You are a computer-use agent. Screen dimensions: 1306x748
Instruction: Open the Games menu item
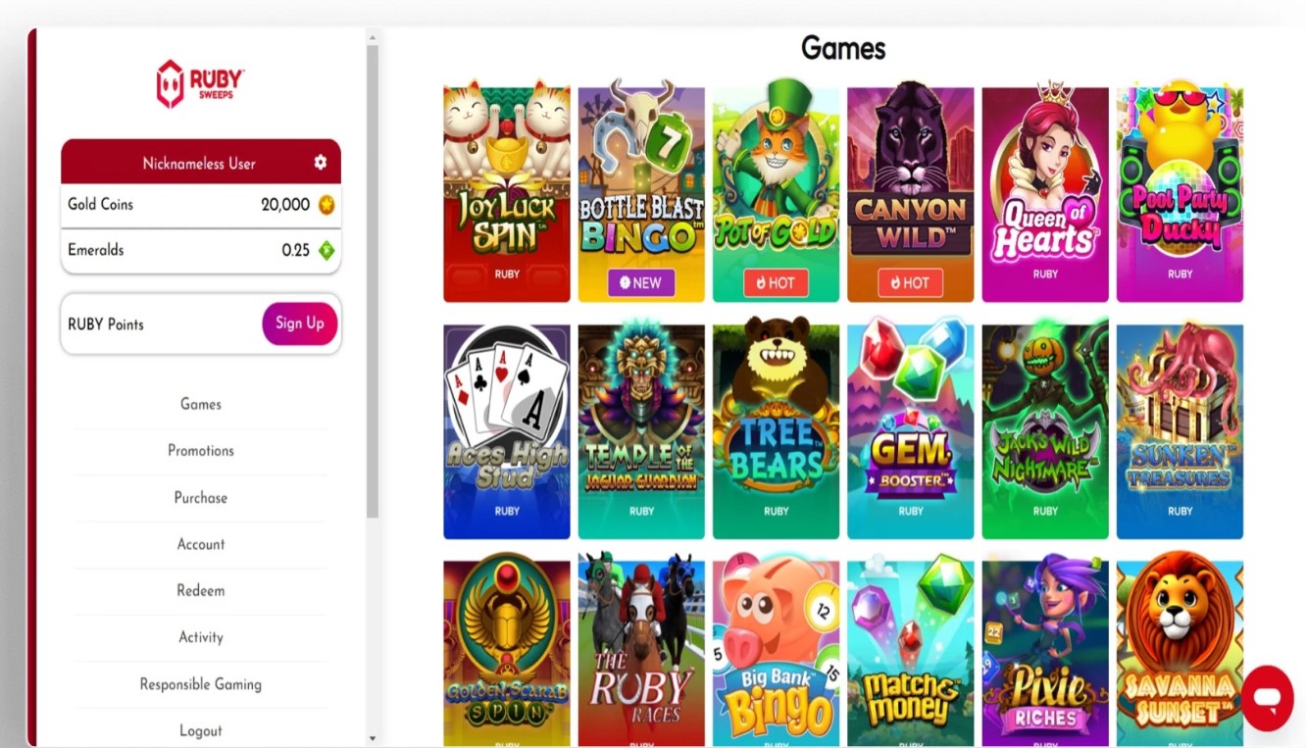201,404
